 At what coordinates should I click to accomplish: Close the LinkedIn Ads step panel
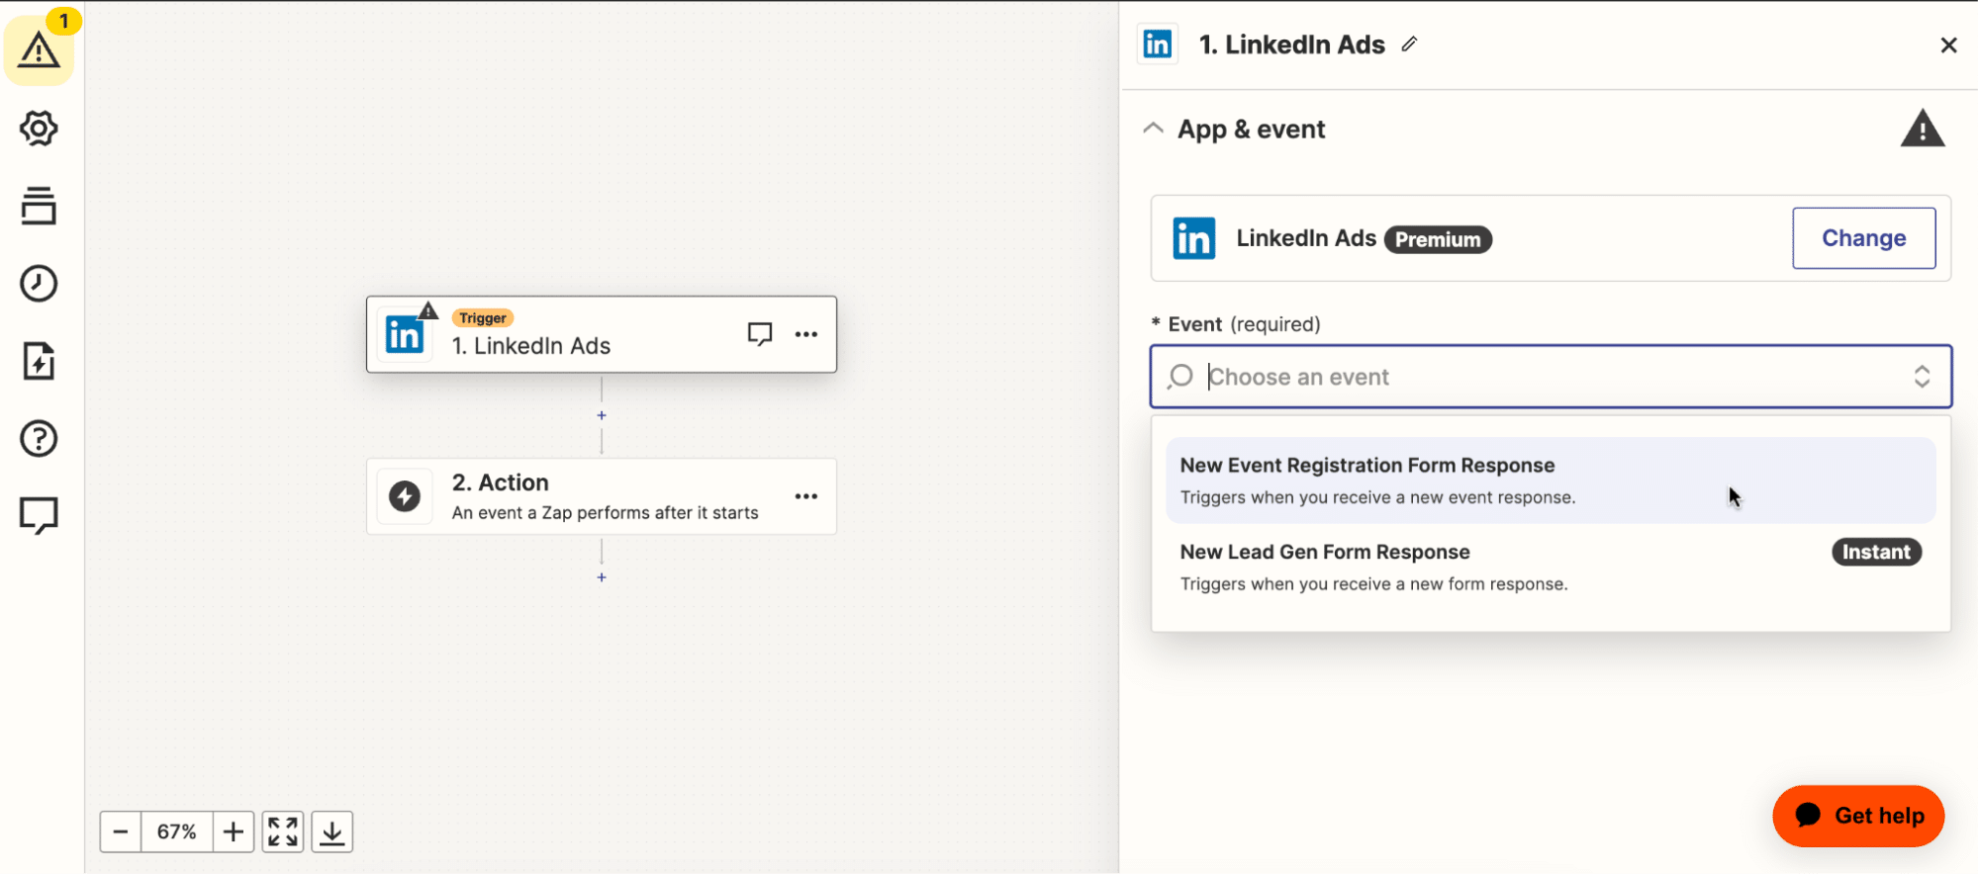click(x=1949, y=45)
